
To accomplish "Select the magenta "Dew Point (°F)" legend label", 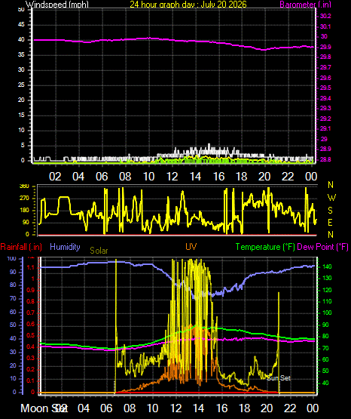I will tap(322, 247).
